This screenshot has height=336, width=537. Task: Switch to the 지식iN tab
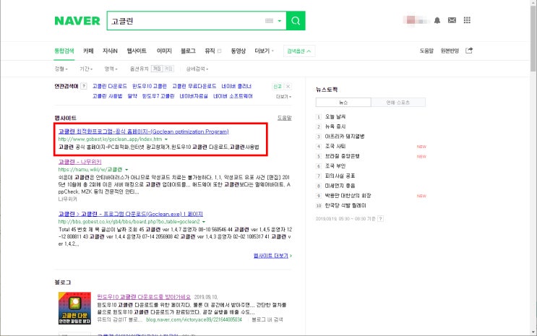110,51
